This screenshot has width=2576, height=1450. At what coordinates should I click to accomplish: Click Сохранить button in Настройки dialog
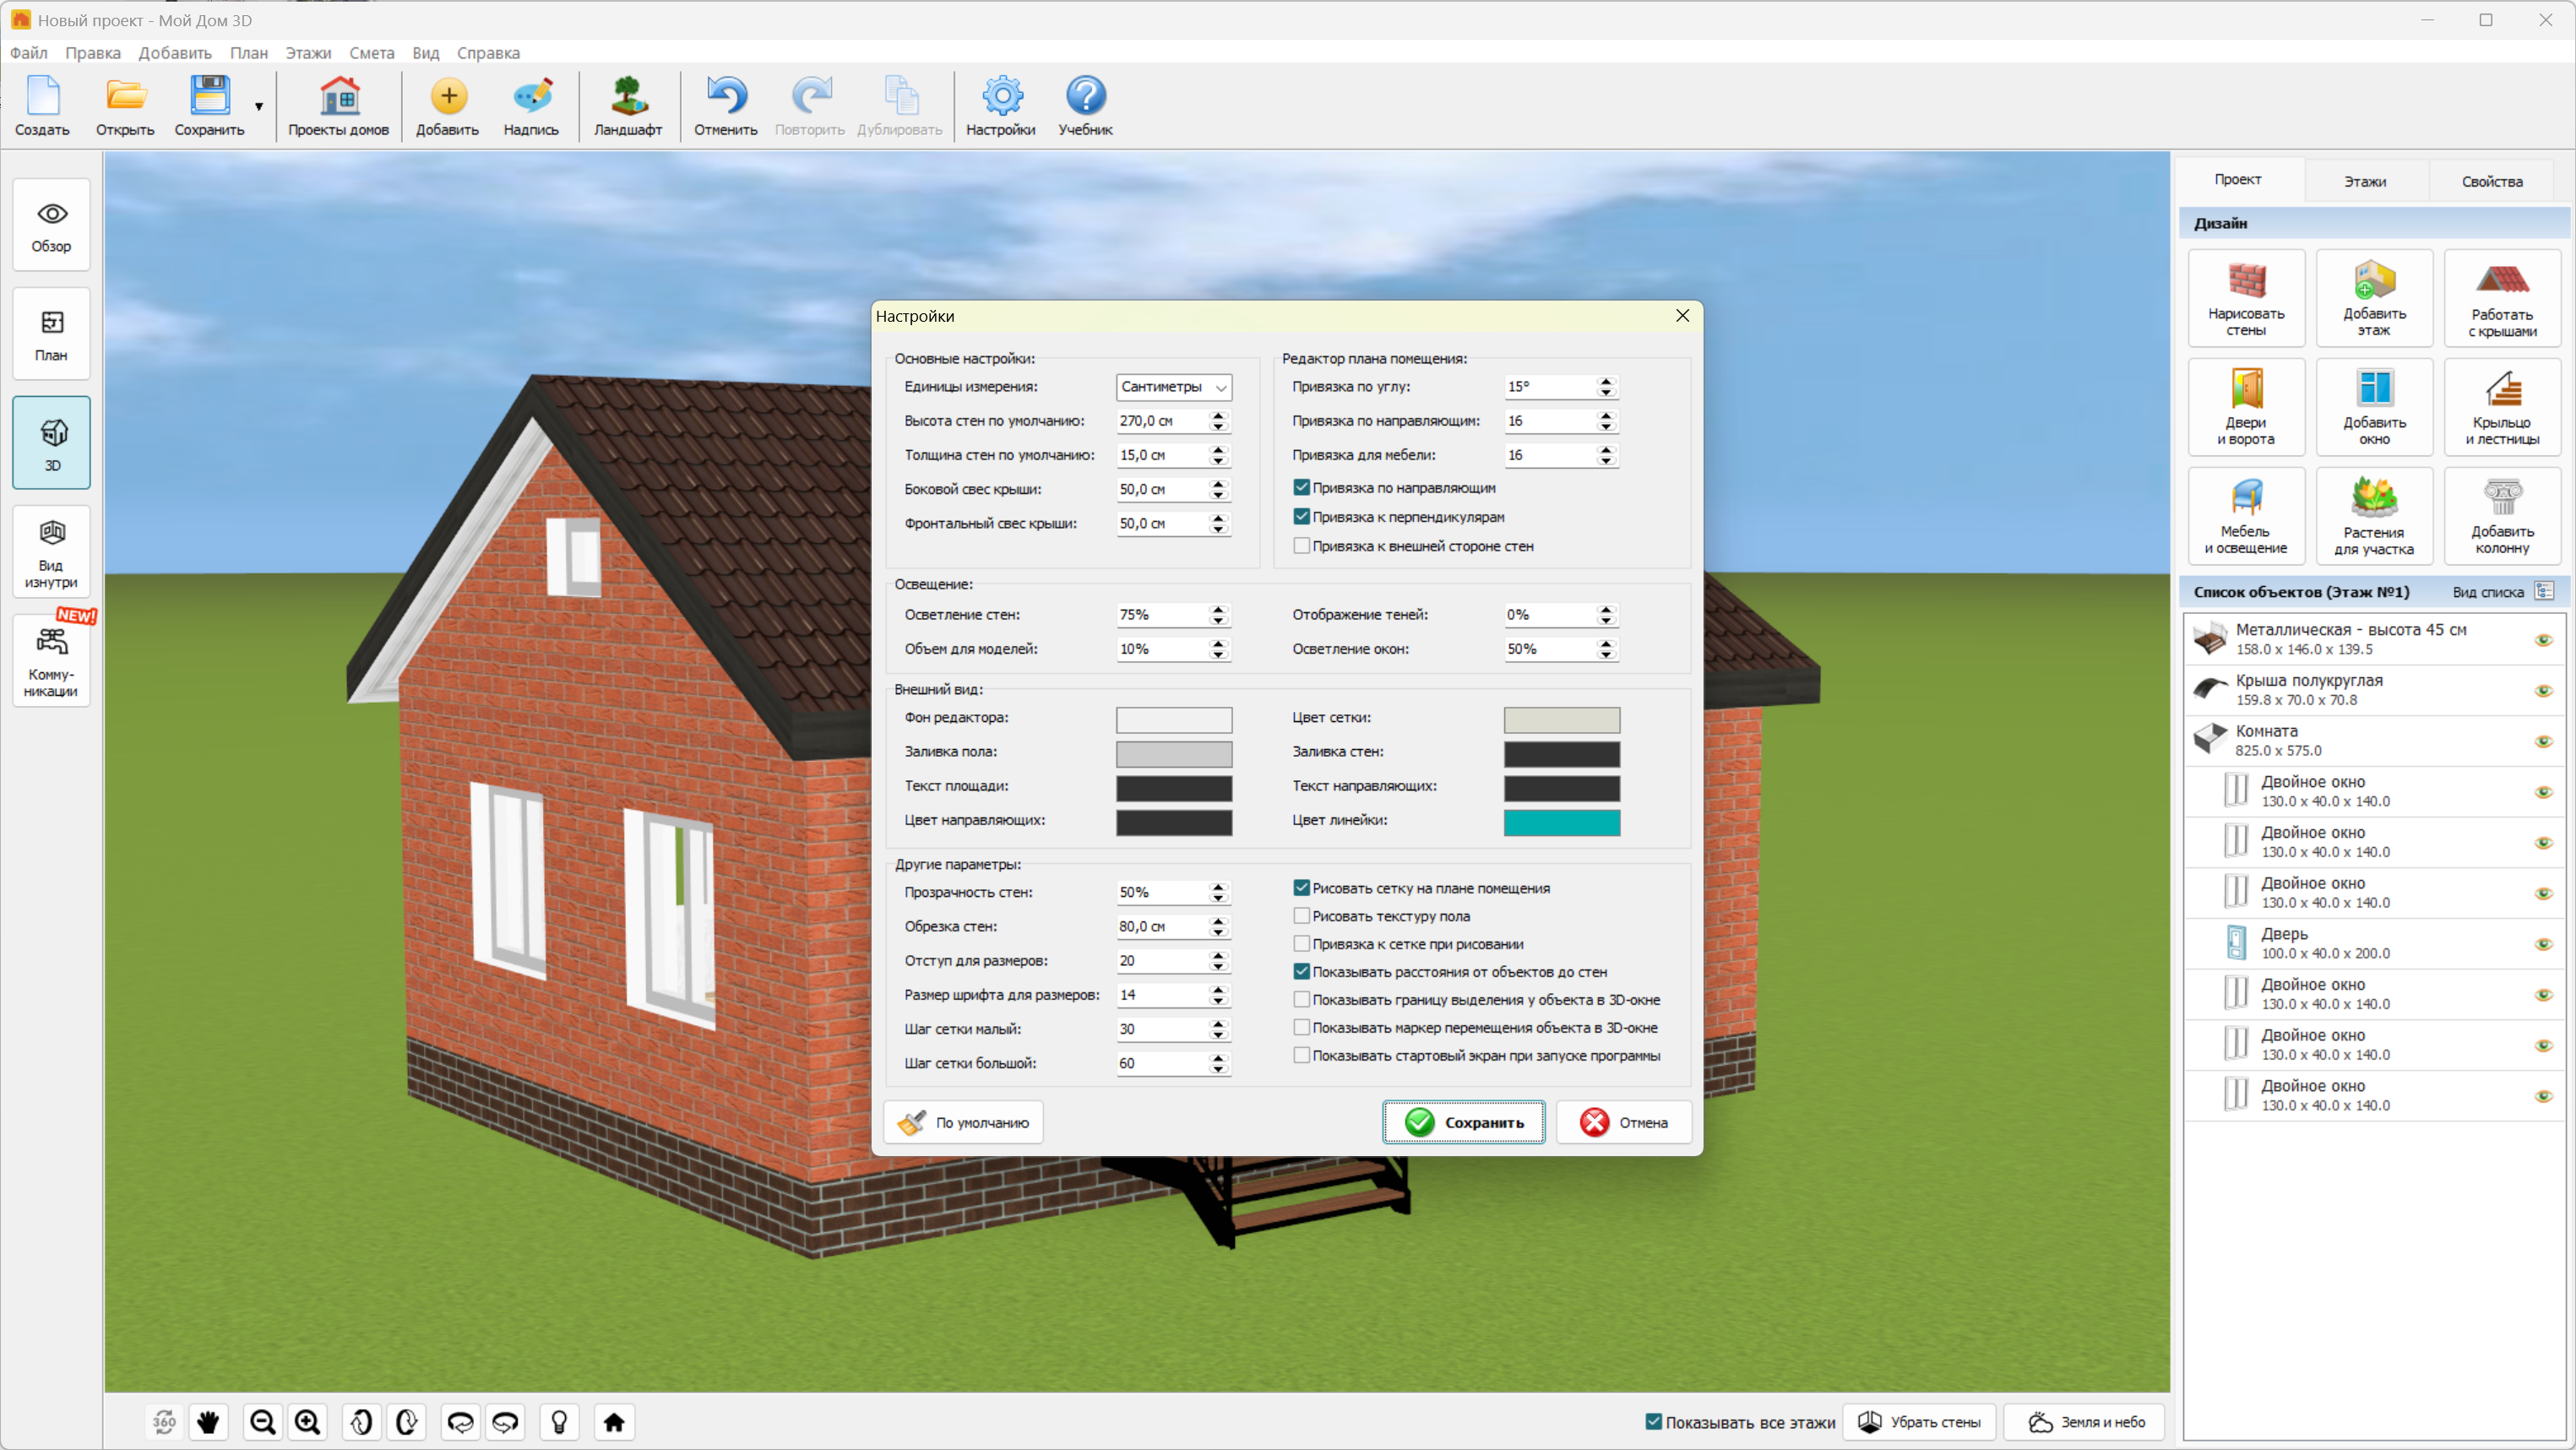click(x=1463, y=1122)
